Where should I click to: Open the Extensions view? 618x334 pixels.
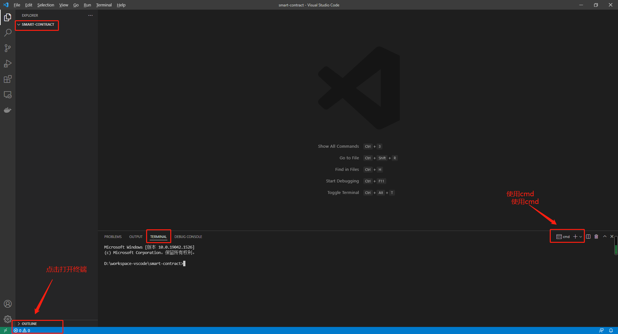tap(8, 79)
